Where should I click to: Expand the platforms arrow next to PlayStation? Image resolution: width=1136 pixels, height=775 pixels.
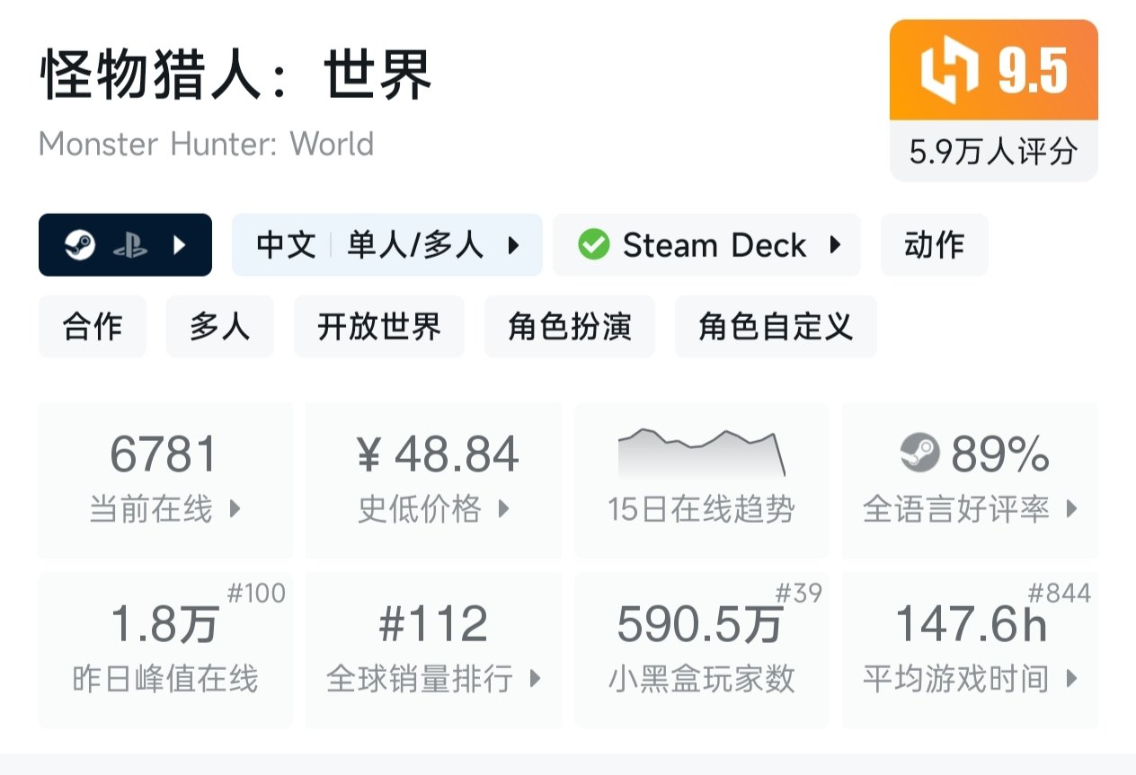tap(180, 245)
